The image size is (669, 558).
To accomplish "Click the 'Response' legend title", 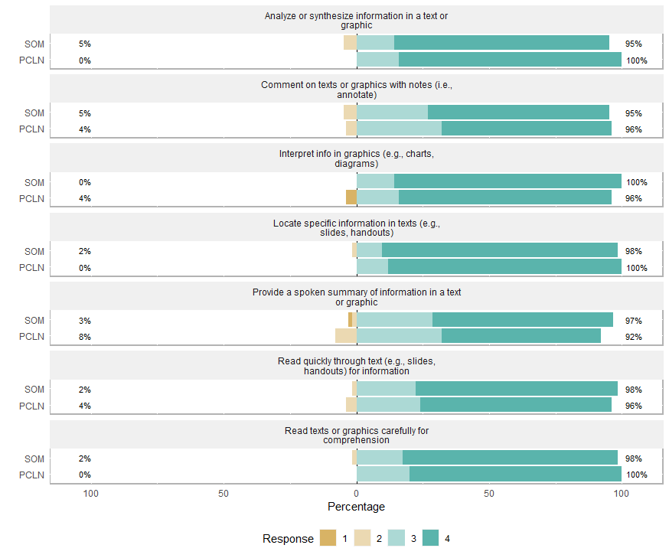I will (288, 539).
